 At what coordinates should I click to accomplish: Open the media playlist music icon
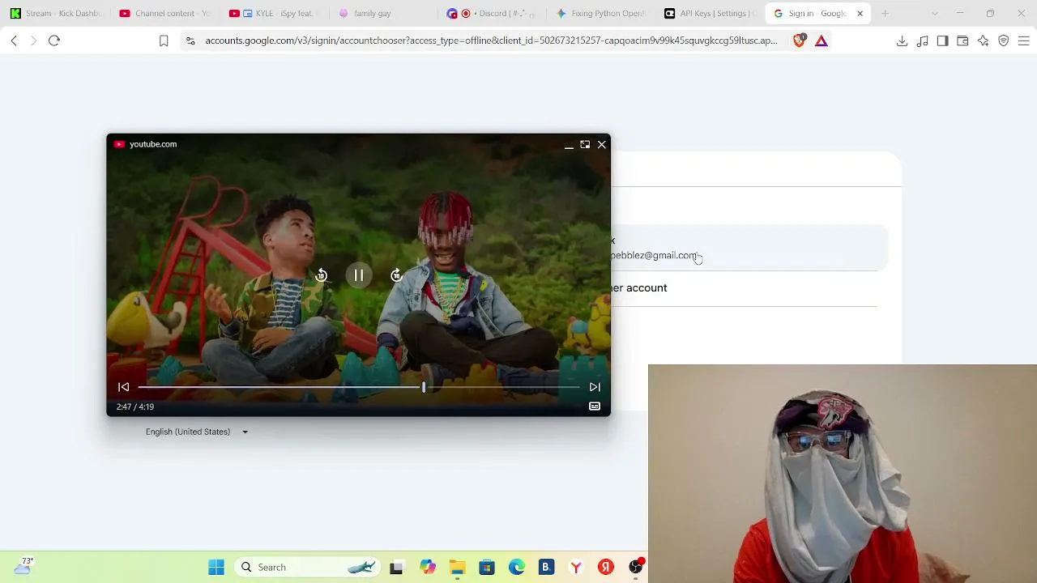[922, 40]
